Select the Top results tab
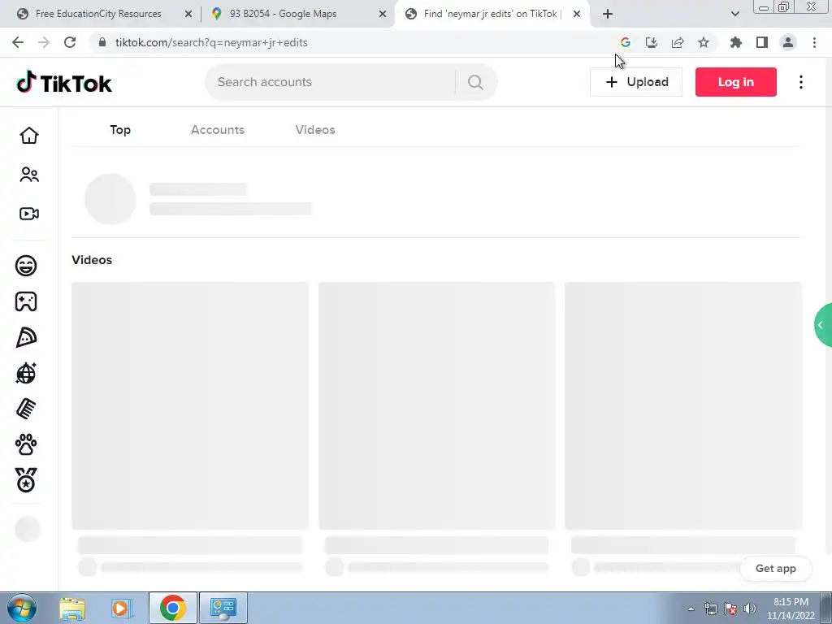Viewport: 832px width, 624px height. (x=120, y=130)
